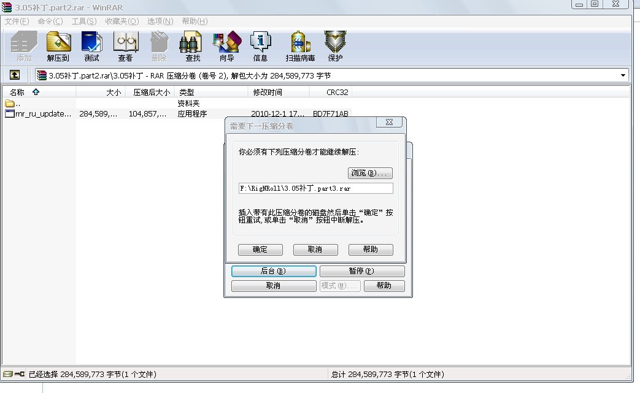Image resolution: width=640 pixels, height=393 pixels.
Task: Click 取消 in the next-volume dialog
Action: pyautogui.click(x=315, y=250)
